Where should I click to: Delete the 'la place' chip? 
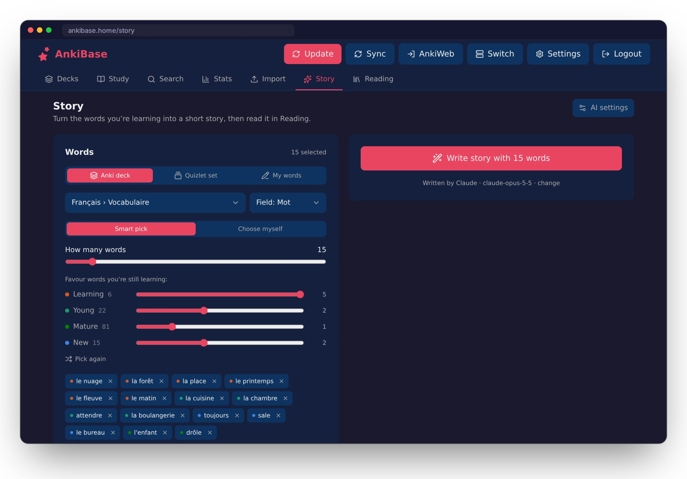[x=214, y=381]
